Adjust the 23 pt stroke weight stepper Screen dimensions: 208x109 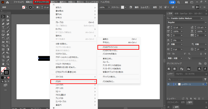click(42, 7)
